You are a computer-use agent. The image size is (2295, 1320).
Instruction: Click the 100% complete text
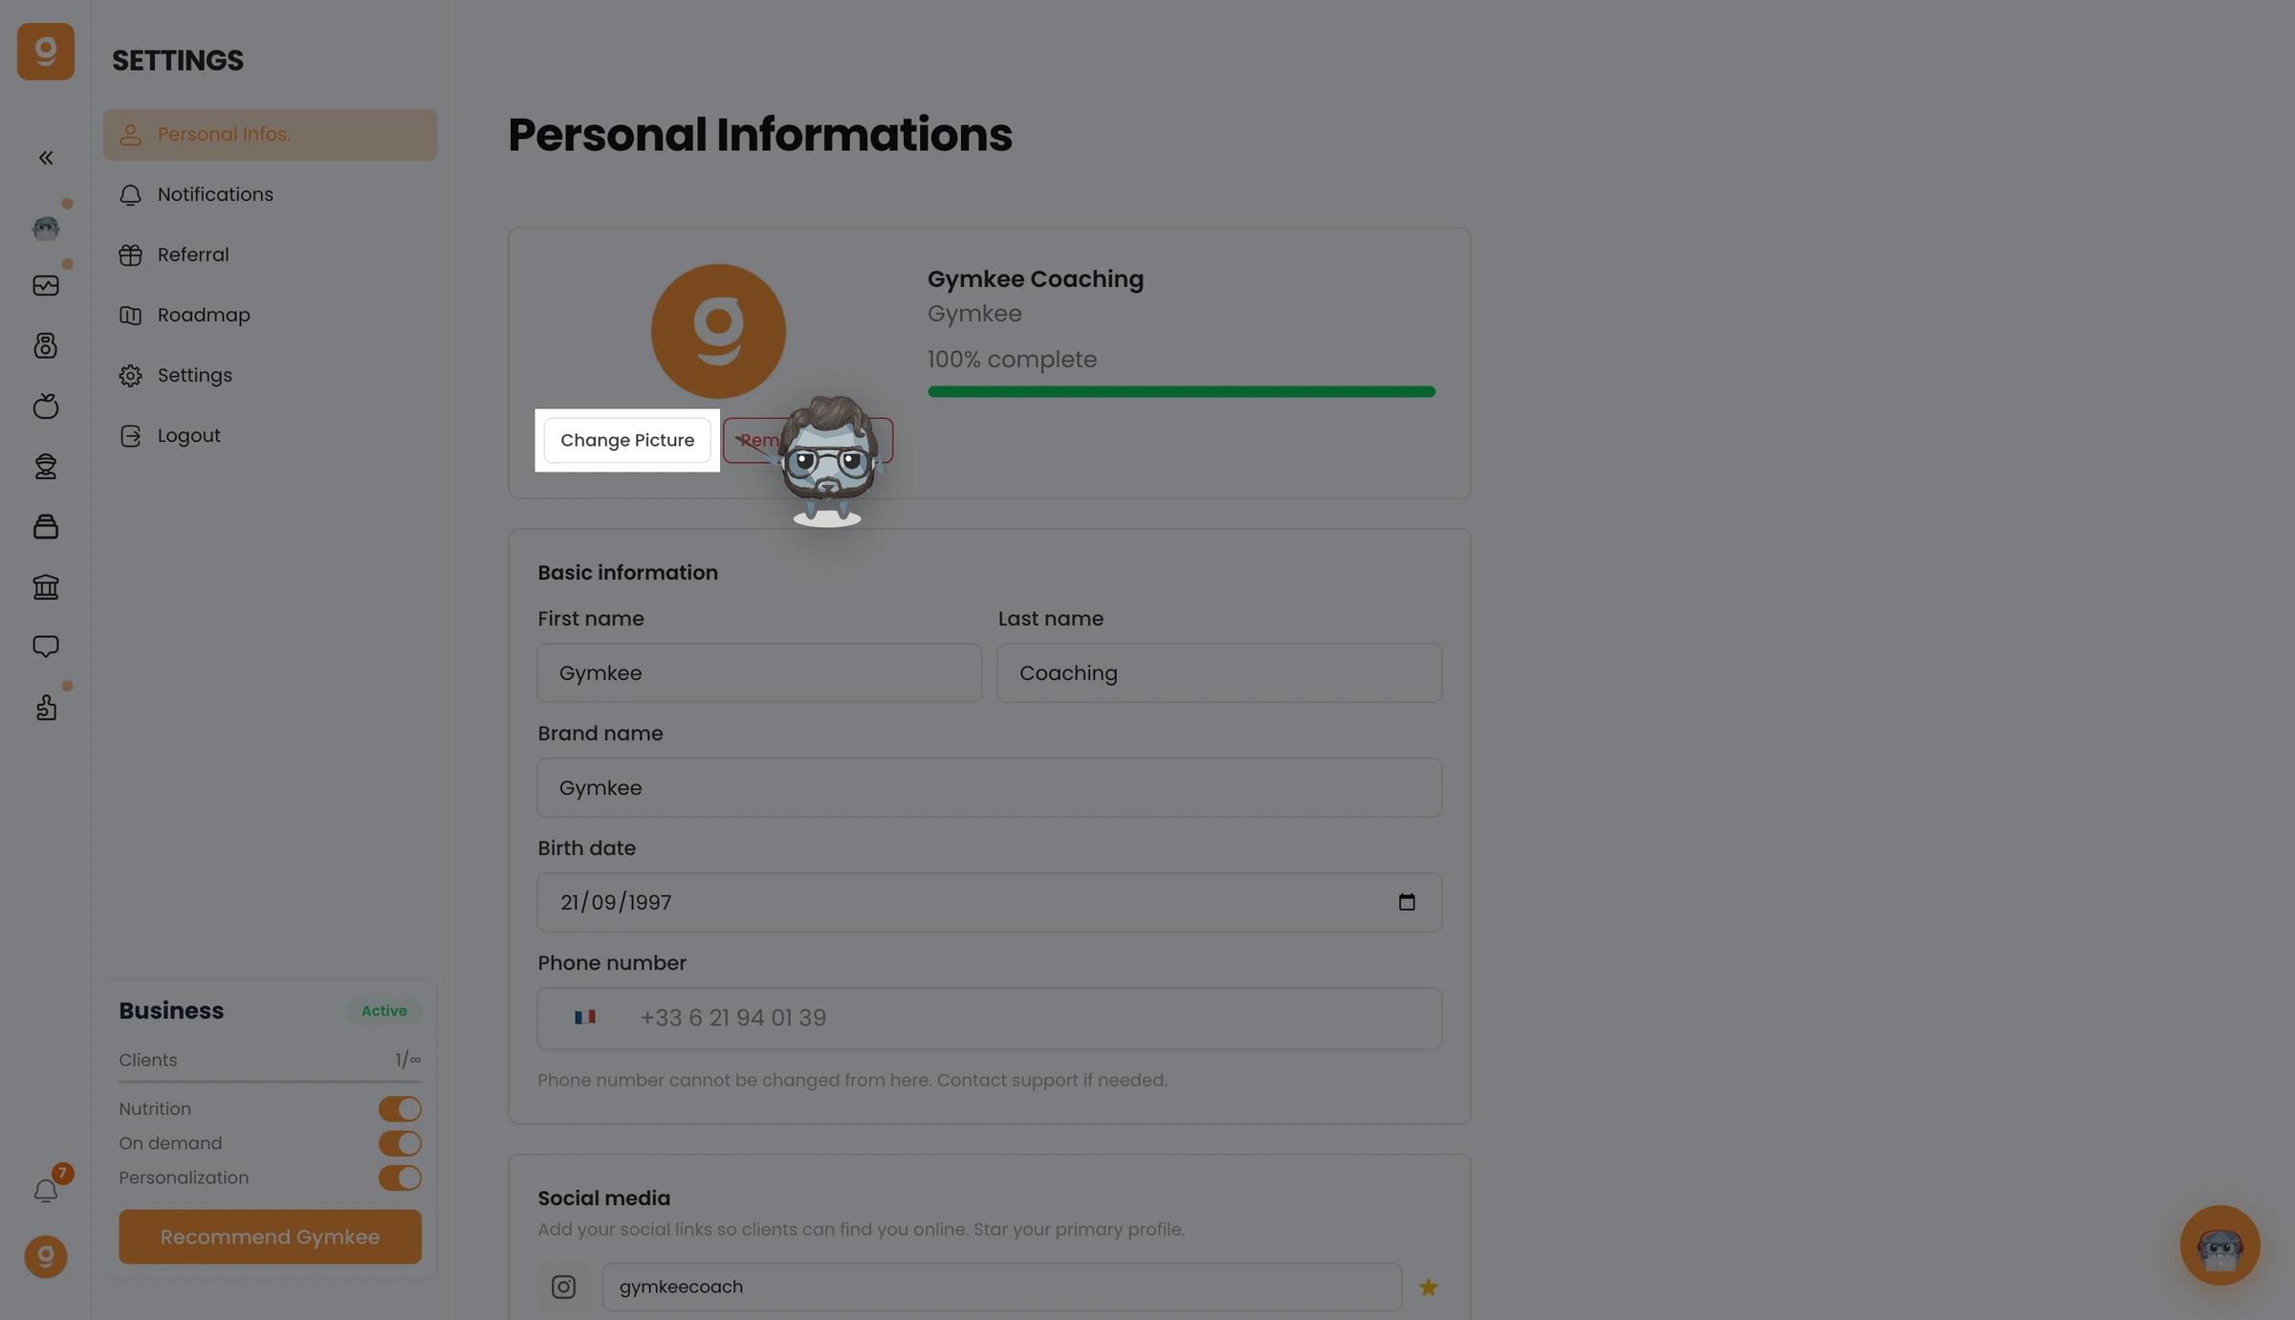(1012, 360)
